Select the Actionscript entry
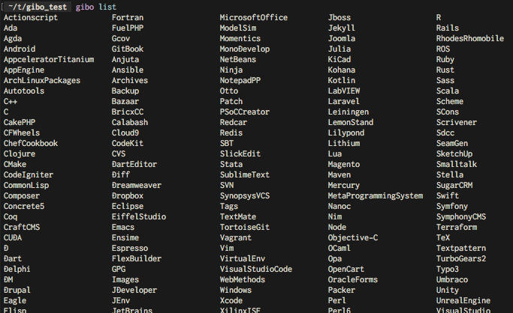Viewport: 513px width, 313px height. coord(31,17)
